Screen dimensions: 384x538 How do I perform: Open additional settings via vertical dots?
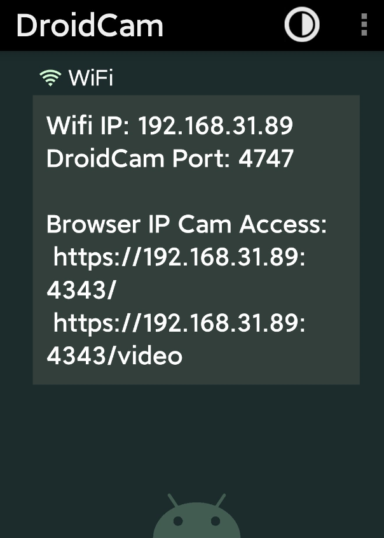click(364, 25)
